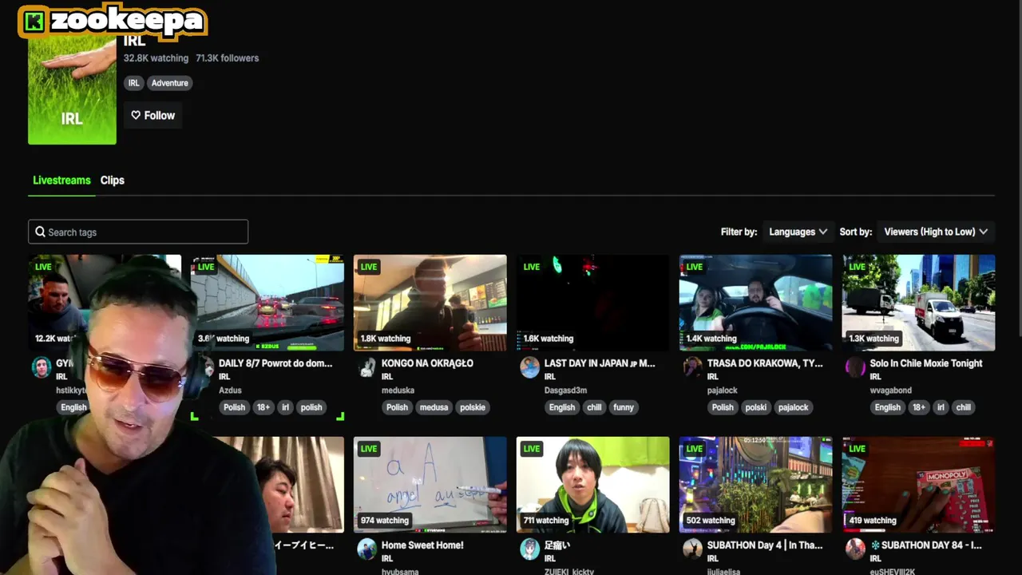Viewport: 1022px width, 575px height.
Task: Open the Languages filter dropdown
Action: tap(798, 232)
